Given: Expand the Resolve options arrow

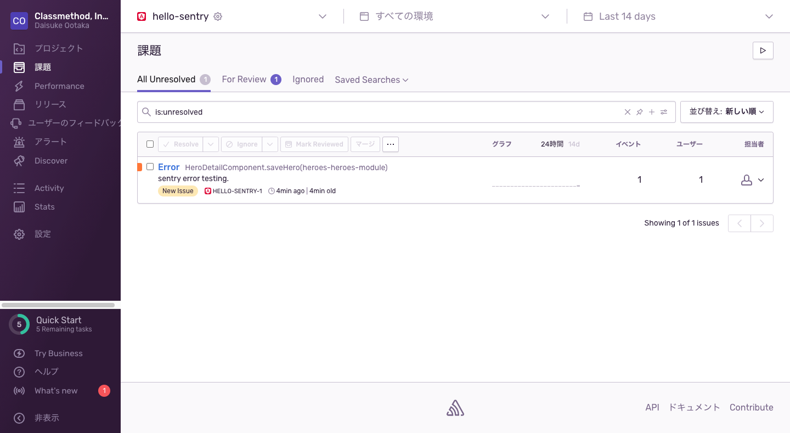Looking at the screenshot, I should [211, 144].
